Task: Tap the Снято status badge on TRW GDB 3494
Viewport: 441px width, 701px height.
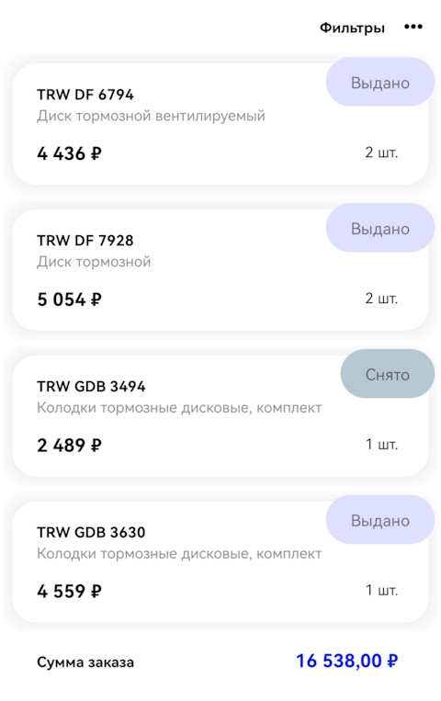Action: tap(388, 374)
